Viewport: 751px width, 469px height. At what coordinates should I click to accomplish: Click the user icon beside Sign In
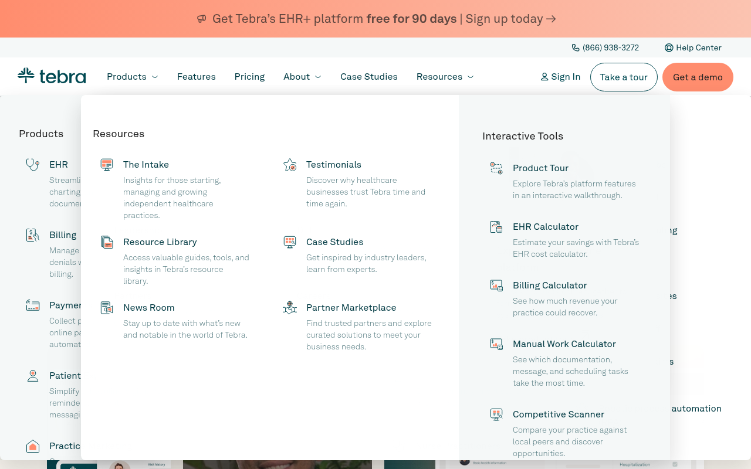click(544, 77)
